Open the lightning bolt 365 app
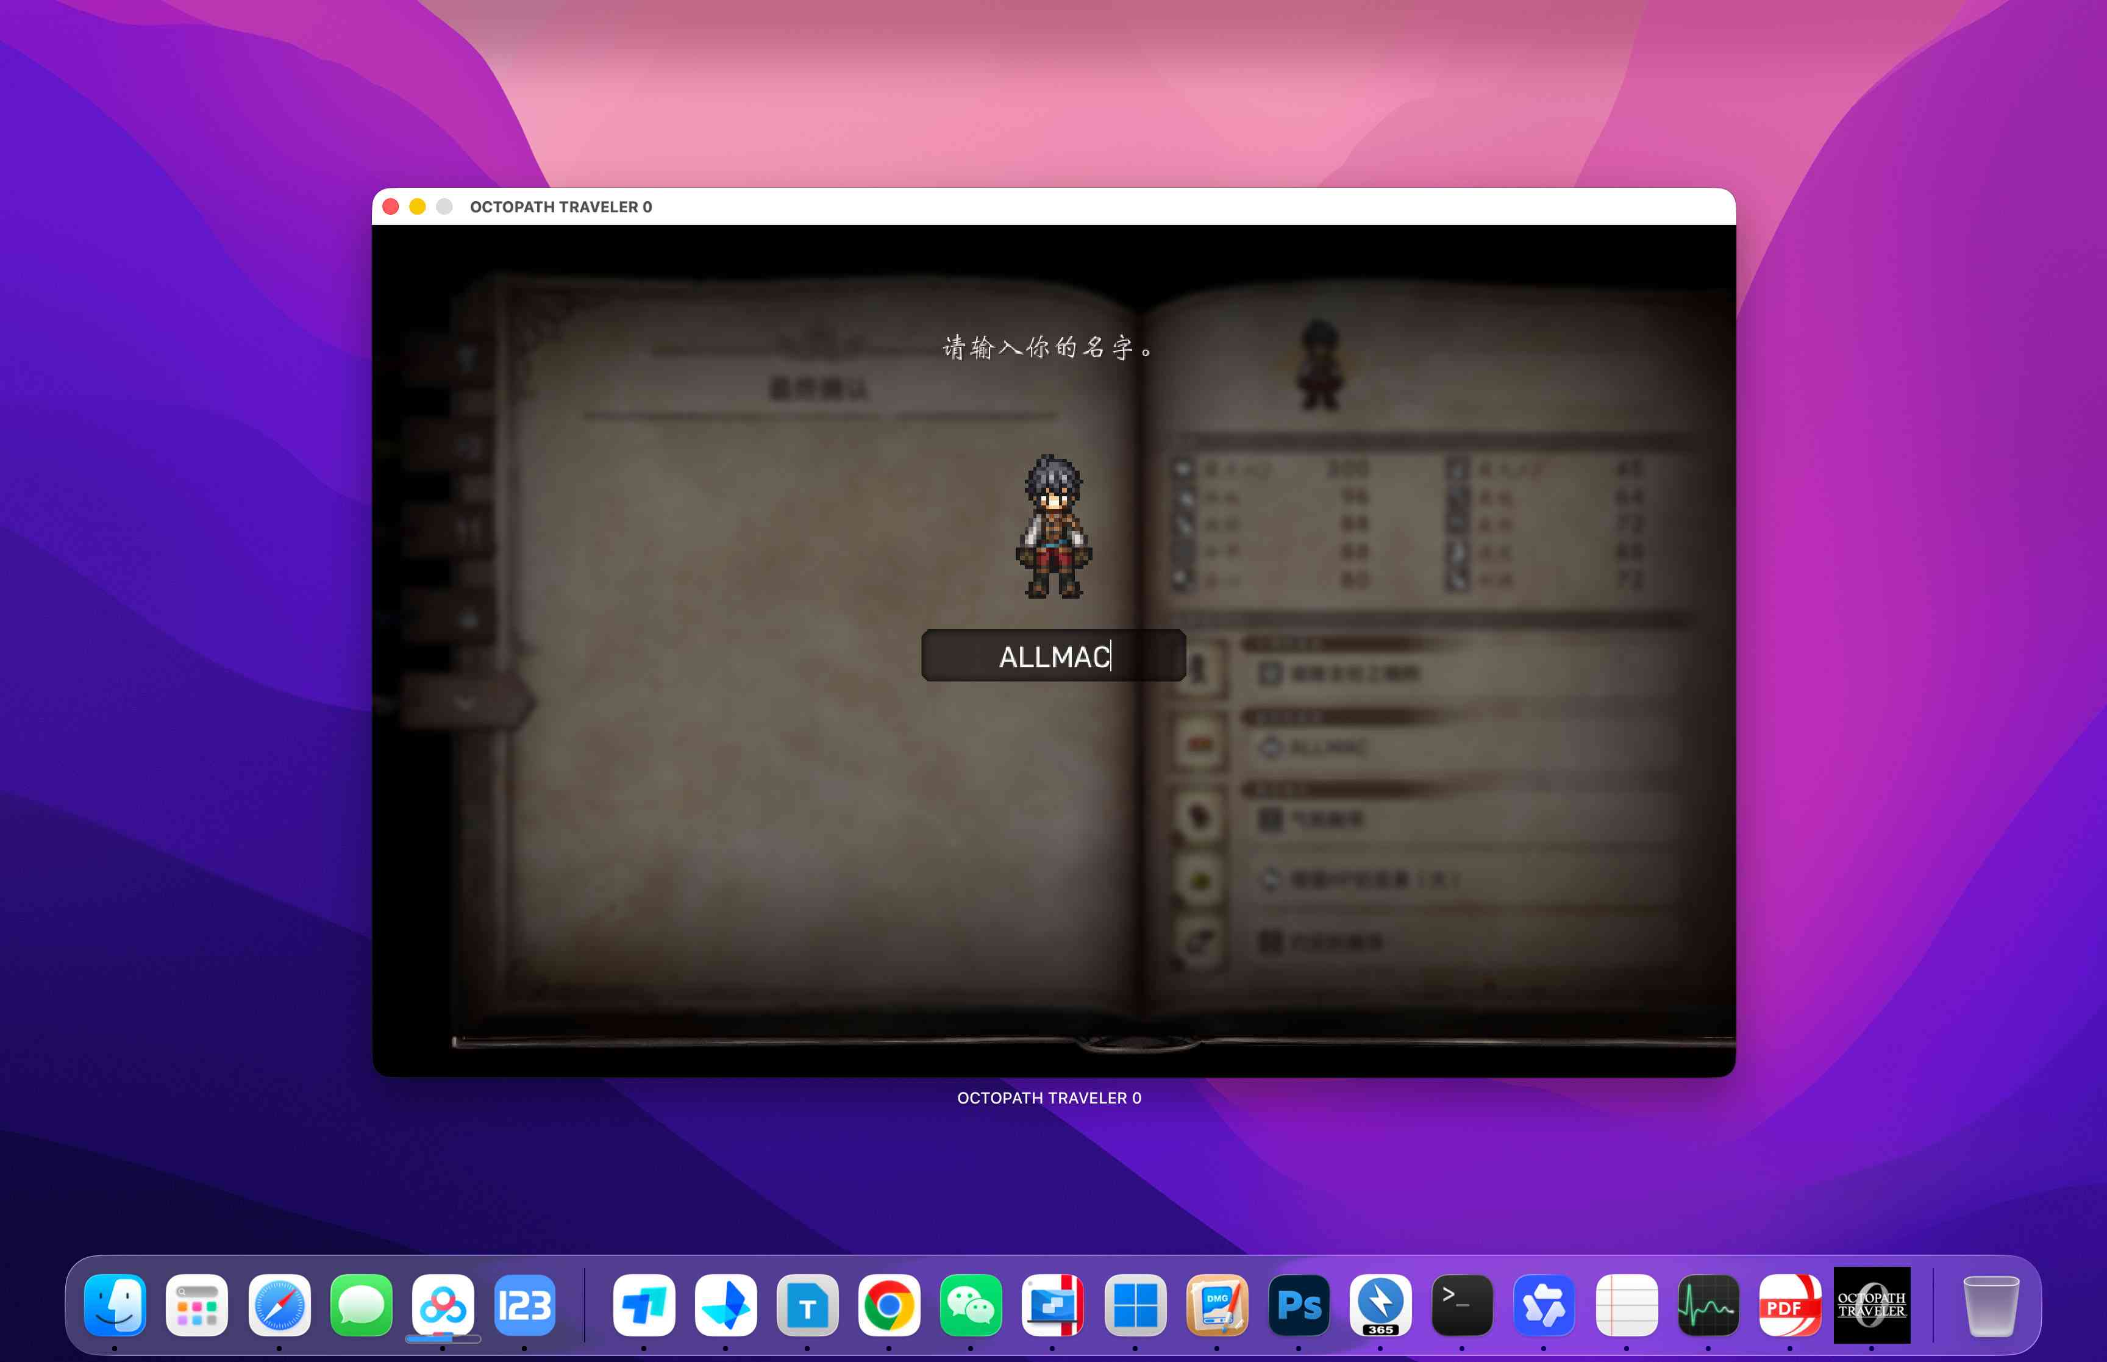 (1380, 1305)
